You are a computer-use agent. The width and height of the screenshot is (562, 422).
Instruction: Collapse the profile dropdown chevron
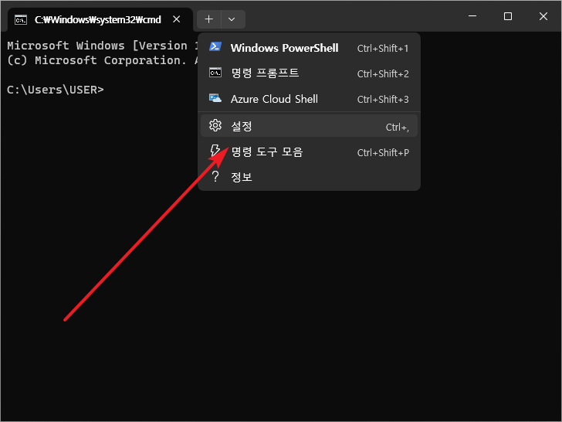(x=232, y=19)
